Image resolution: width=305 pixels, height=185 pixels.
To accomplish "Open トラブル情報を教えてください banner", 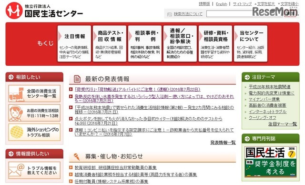I will 34,170.
